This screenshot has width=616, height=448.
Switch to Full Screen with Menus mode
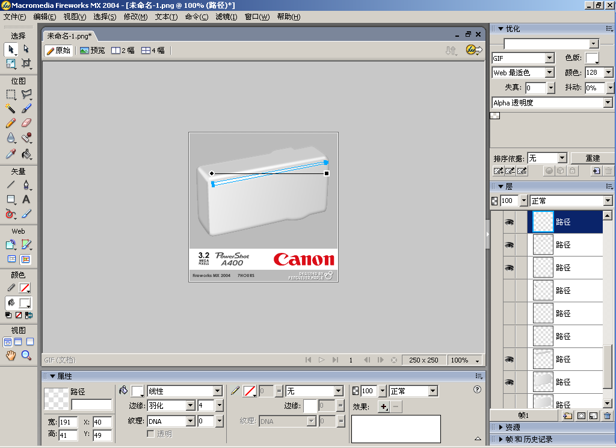(x=19, y=342)
